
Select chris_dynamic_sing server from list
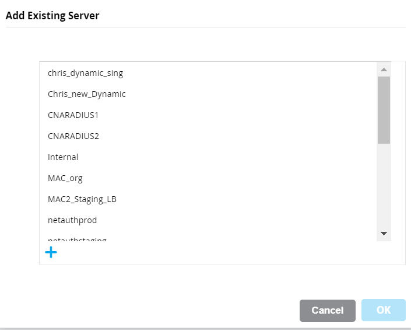point(85,73)
